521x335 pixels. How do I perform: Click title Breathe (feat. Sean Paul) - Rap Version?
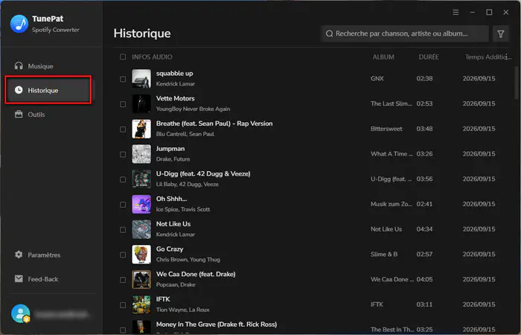[214, 124]
